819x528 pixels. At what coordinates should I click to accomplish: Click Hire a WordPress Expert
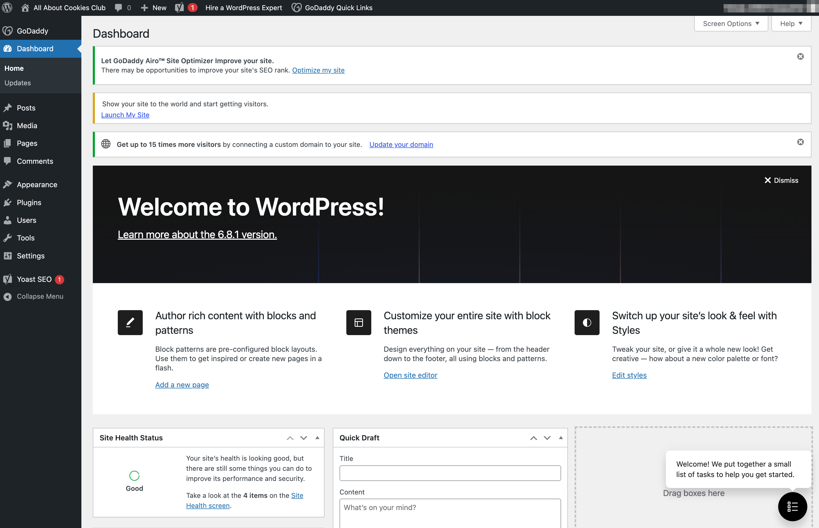coord(244,8)
